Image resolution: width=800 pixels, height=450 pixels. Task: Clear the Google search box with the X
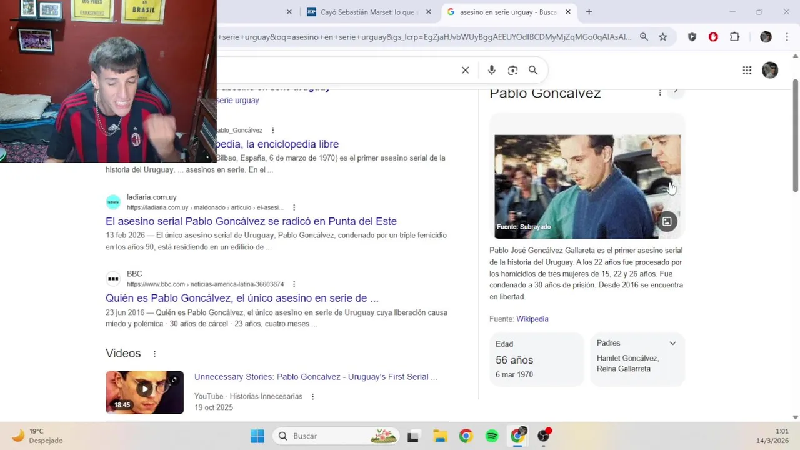click(x=465, y=70)
